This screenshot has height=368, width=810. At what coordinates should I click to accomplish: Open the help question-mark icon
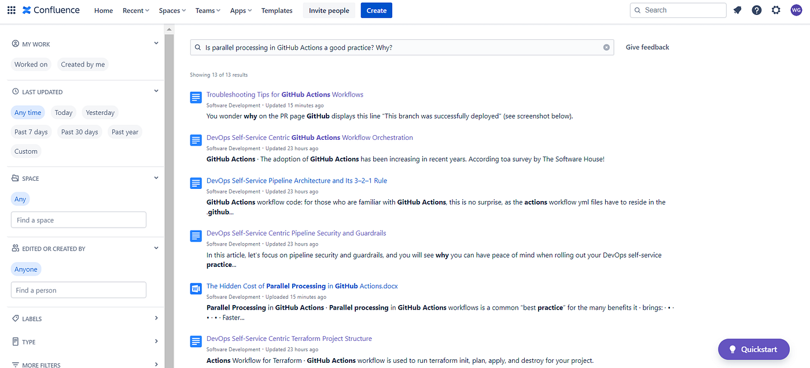click(757, 10)
